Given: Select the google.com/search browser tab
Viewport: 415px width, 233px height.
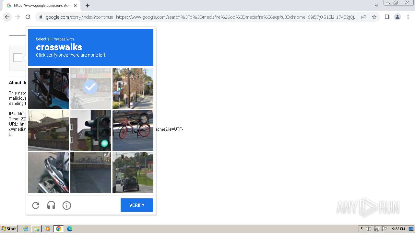Looking at the screenshot, I should pos(42,6).
